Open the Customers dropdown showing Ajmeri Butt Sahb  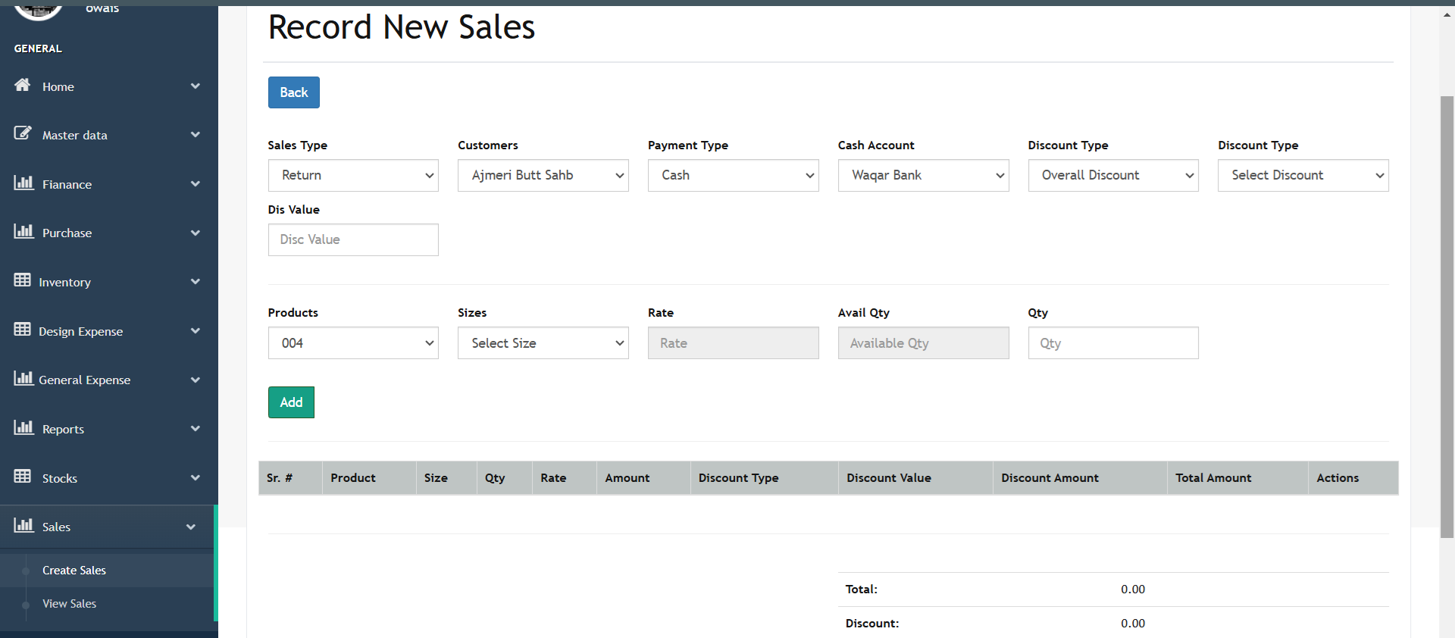543,175
